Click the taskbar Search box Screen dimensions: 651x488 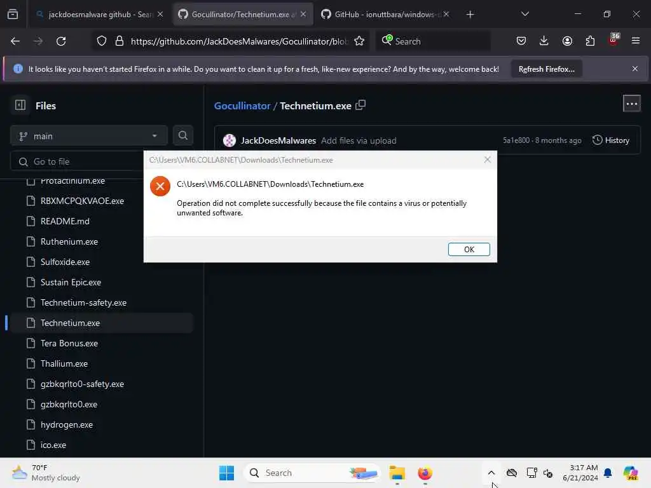[312, 473]
